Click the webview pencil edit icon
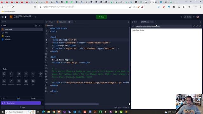The width and height of the screenshot is (203, 114). point(194,26)
